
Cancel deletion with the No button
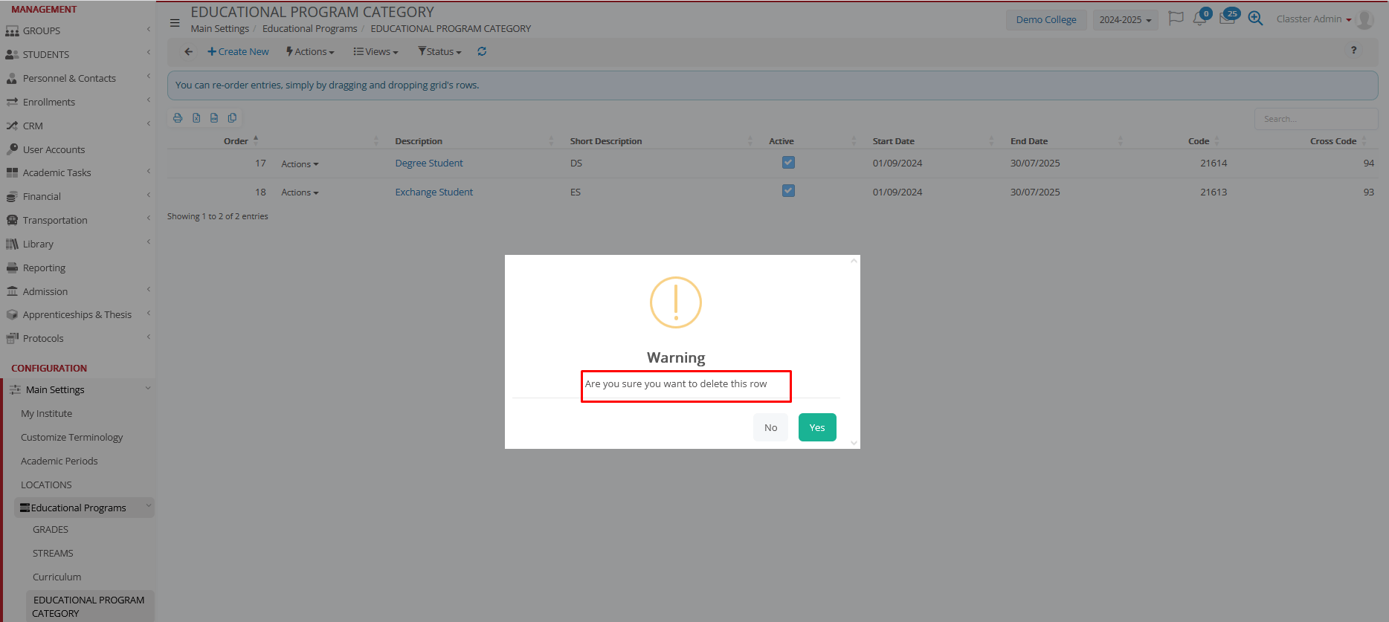point(770,427)
